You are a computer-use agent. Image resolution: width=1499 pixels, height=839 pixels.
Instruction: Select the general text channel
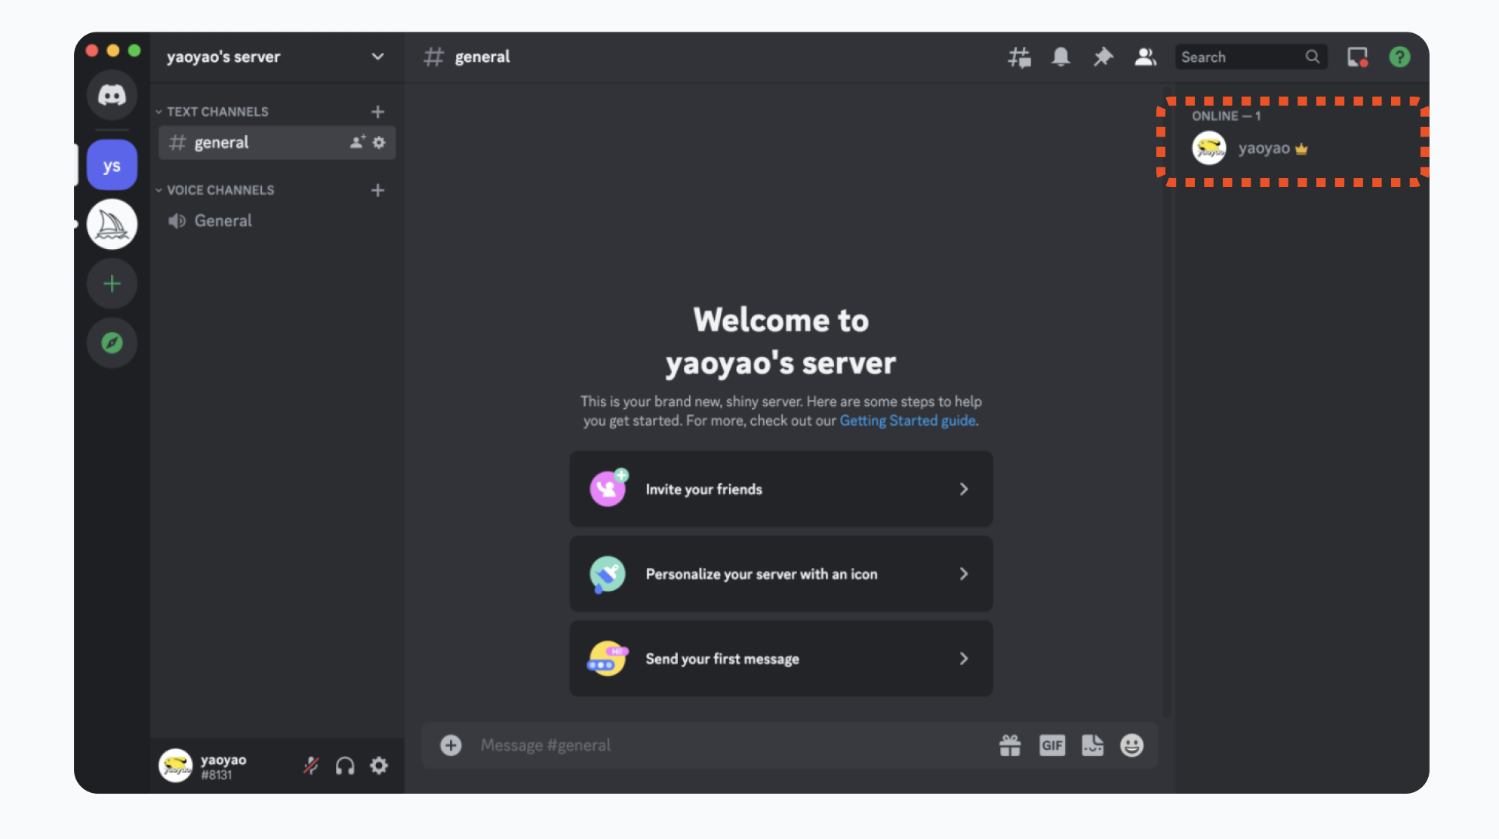tap(277, 143)
